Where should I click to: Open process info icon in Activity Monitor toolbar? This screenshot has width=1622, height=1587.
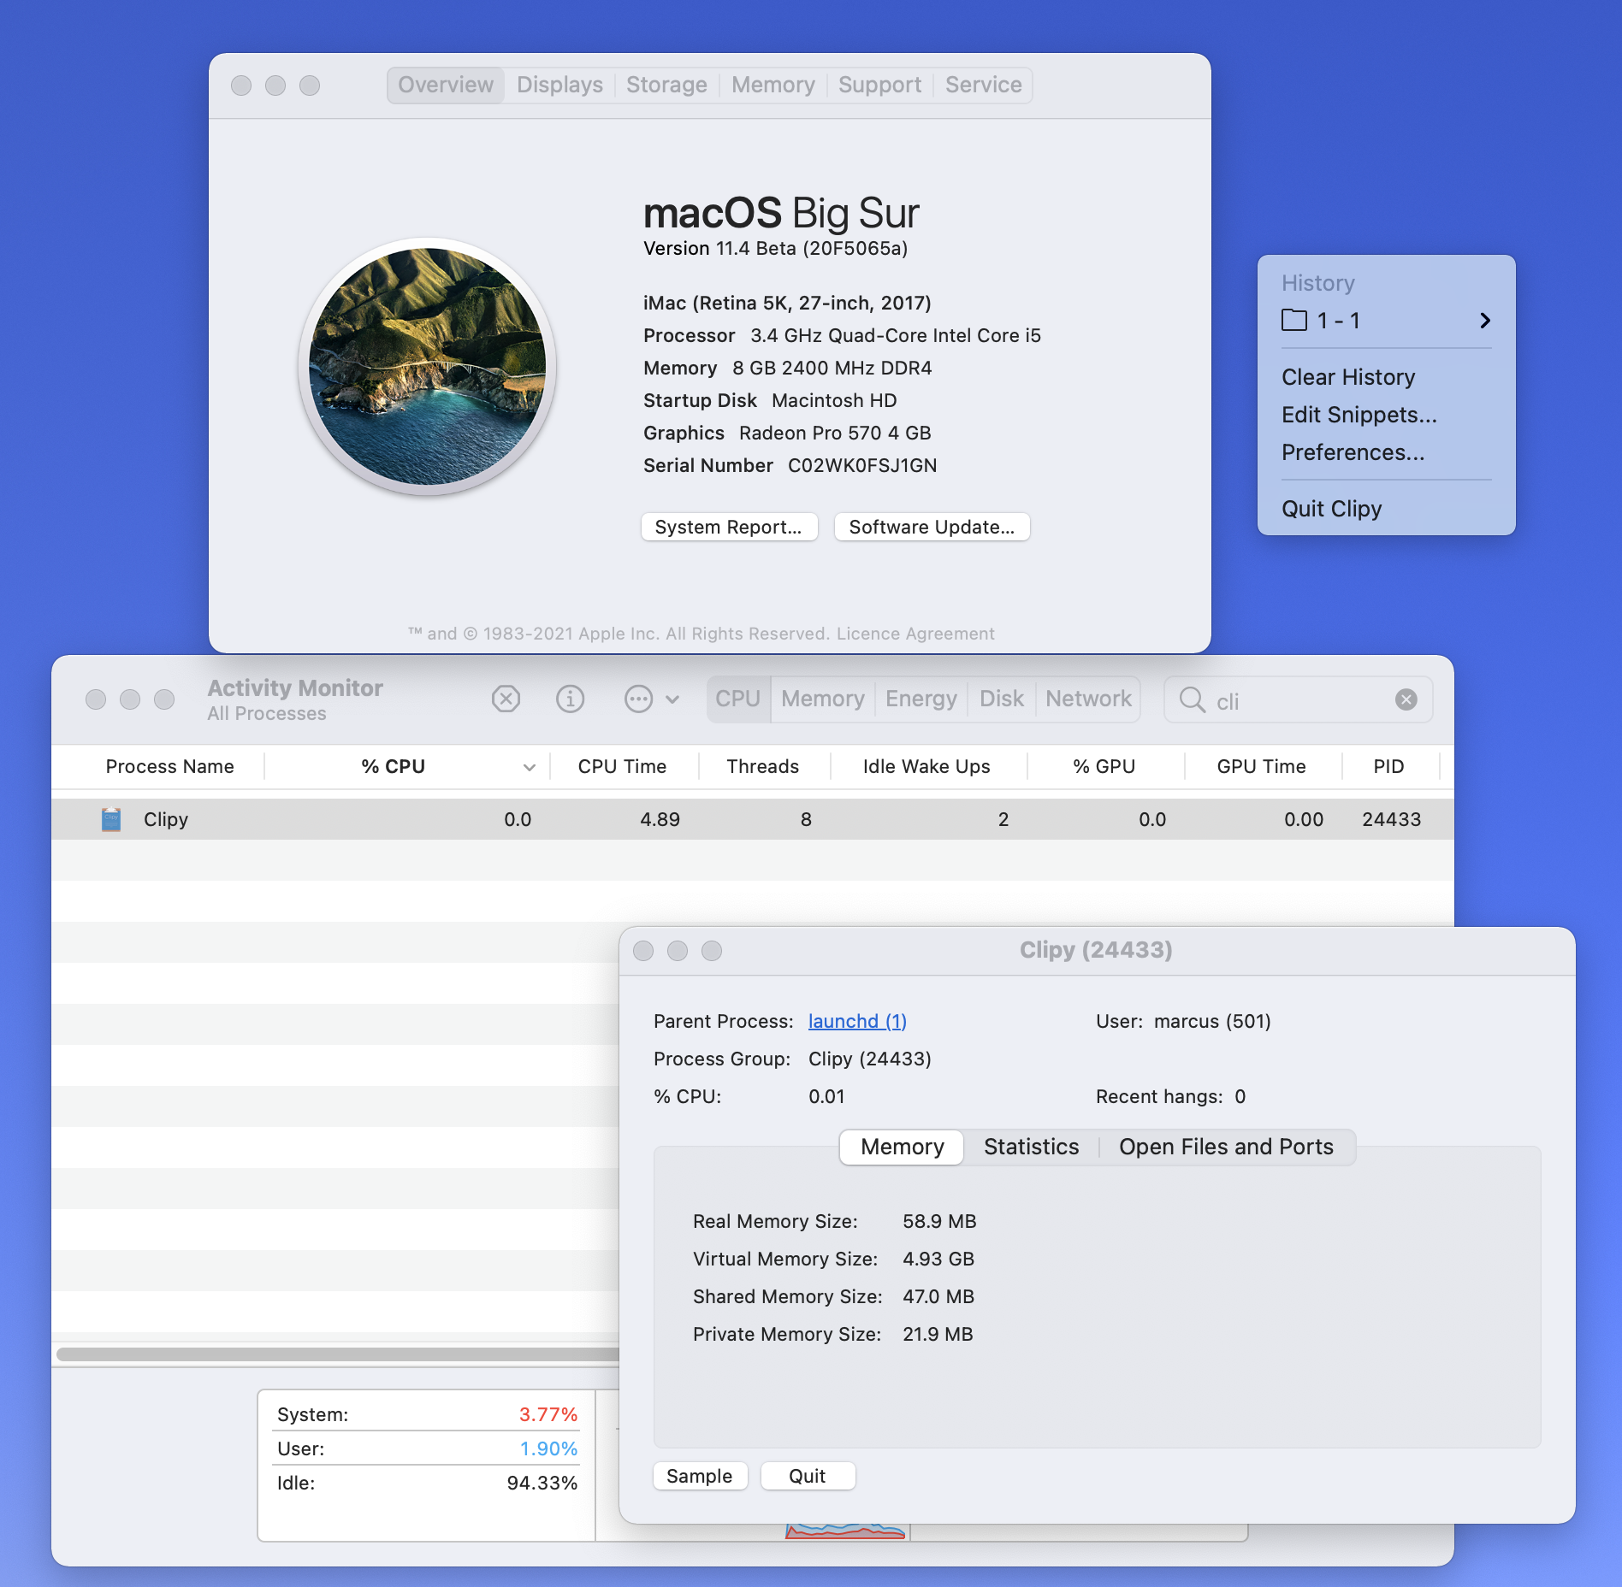[570, 699]
